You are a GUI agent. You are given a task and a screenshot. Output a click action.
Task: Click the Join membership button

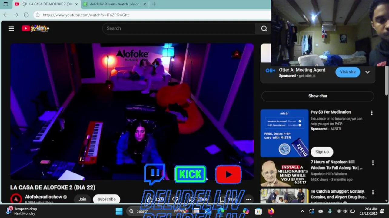pyautogui.click(x=82, y=199)
